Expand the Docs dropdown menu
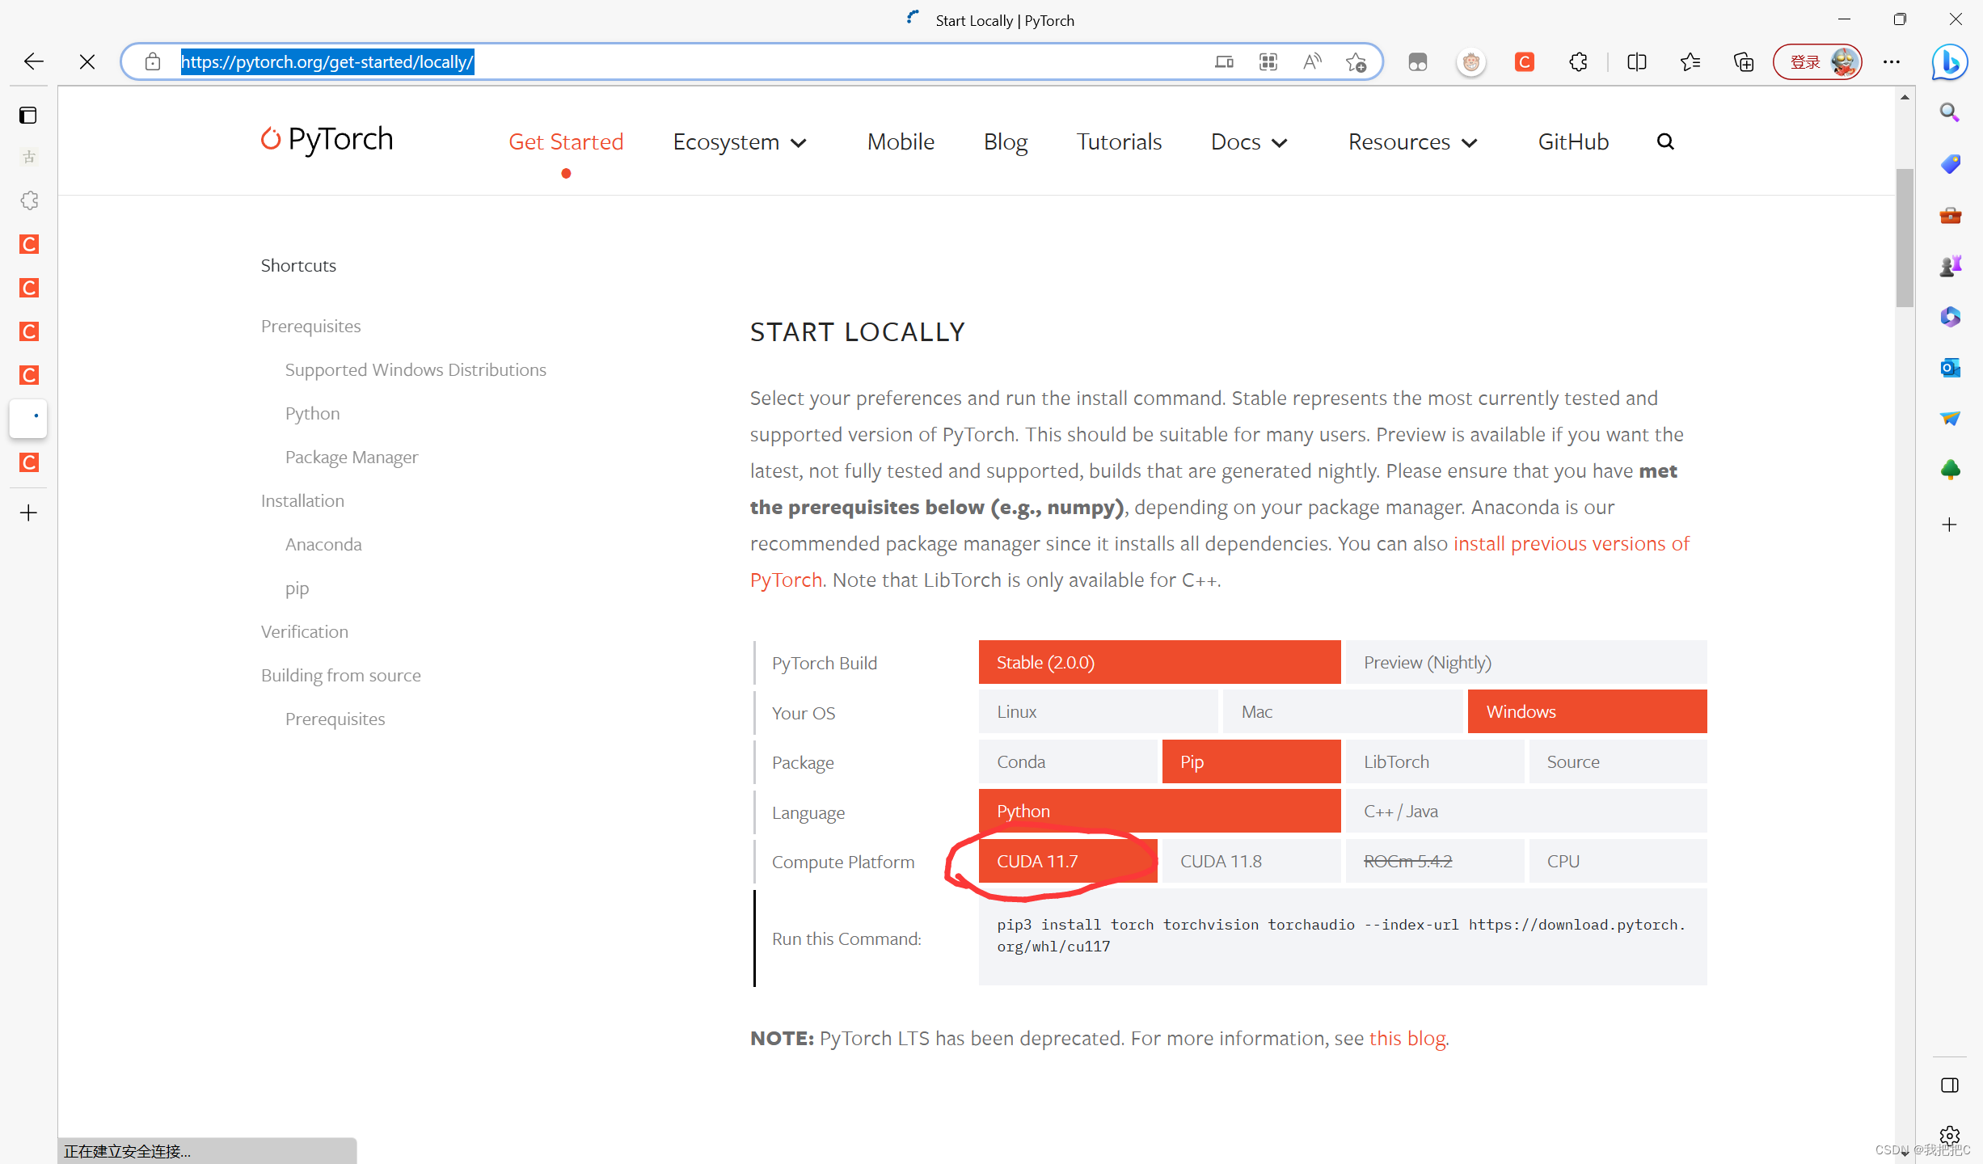This screenshot has width=1983, height=1164. pos(1249,141)
